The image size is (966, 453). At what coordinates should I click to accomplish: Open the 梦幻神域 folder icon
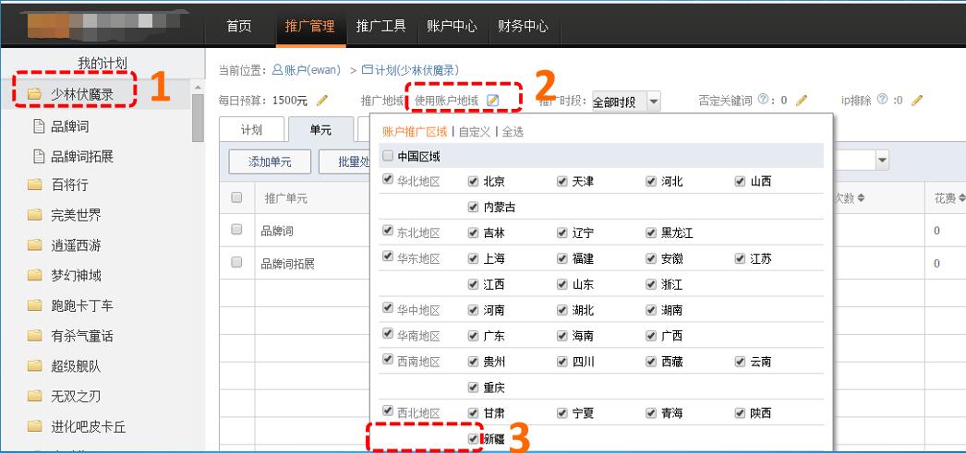tap(34, 275)
